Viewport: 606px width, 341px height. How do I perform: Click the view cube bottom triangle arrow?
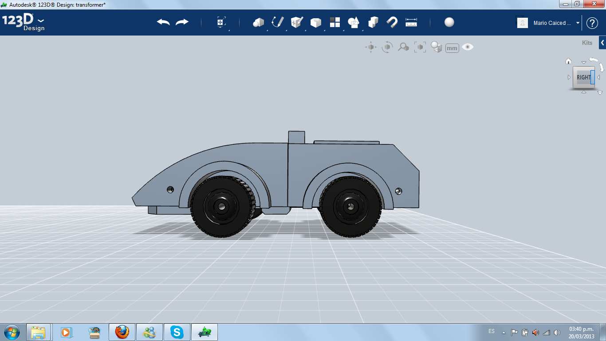(x=584, y=92)
